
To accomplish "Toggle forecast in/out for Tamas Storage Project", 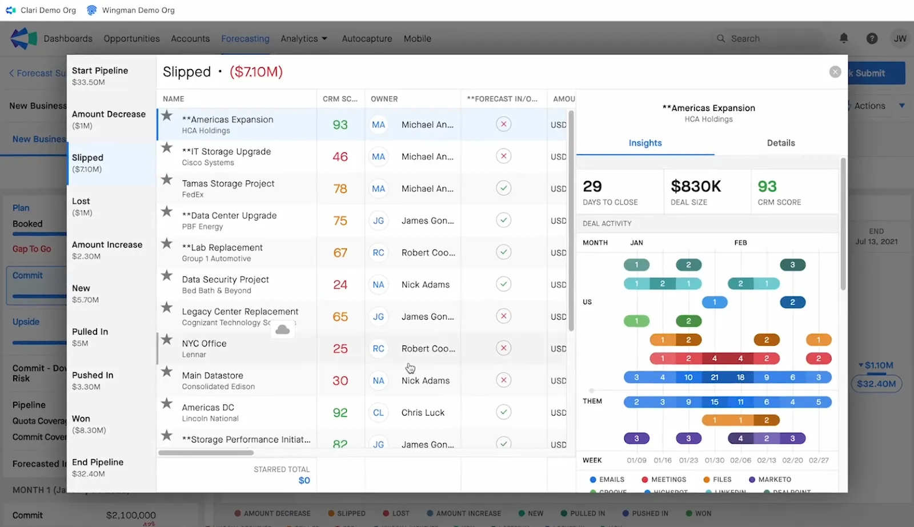I will 503,188.
